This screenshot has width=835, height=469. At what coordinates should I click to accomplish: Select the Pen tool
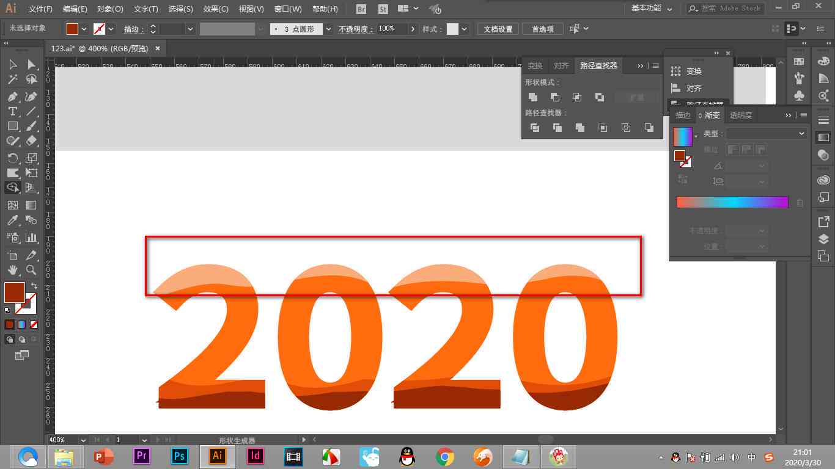(x=12, y=96)
